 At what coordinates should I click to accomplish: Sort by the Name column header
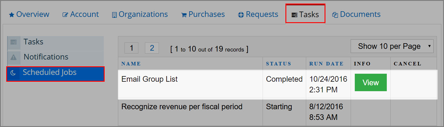[131, 64]
